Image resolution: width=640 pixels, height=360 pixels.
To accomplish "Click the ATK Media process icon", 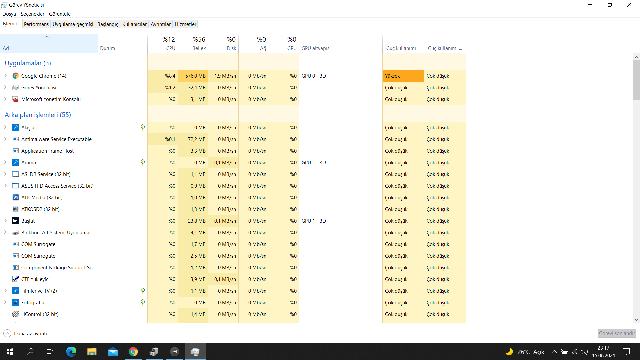I will (x=15, y=198).
